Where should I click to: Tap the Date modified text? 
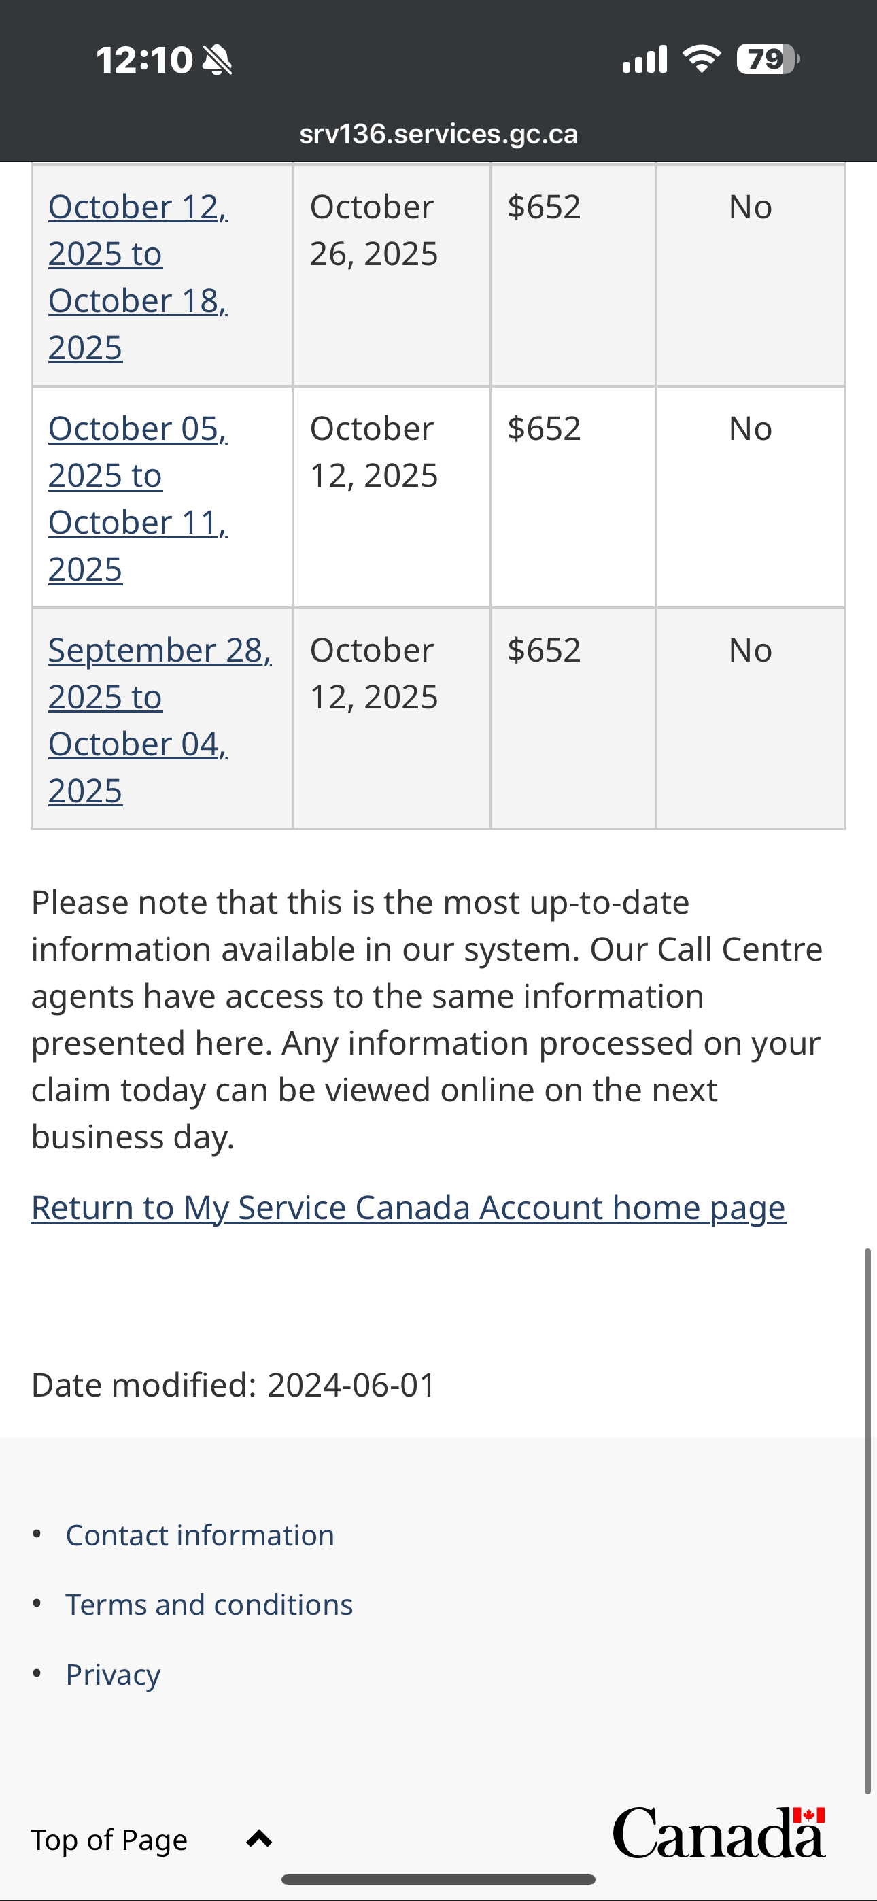tap(233, 1385)
